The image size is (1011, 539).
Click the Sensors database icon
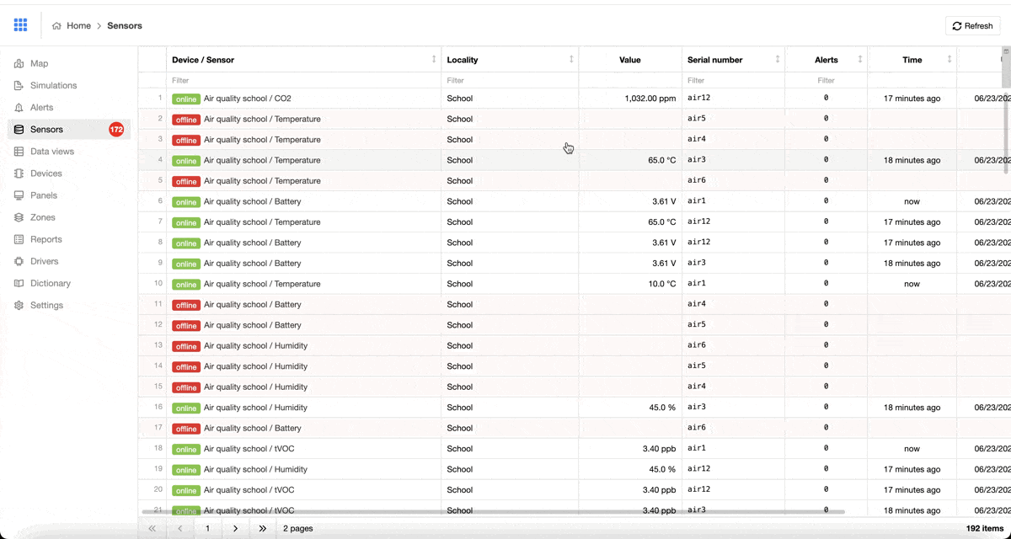tap(19, 130)
